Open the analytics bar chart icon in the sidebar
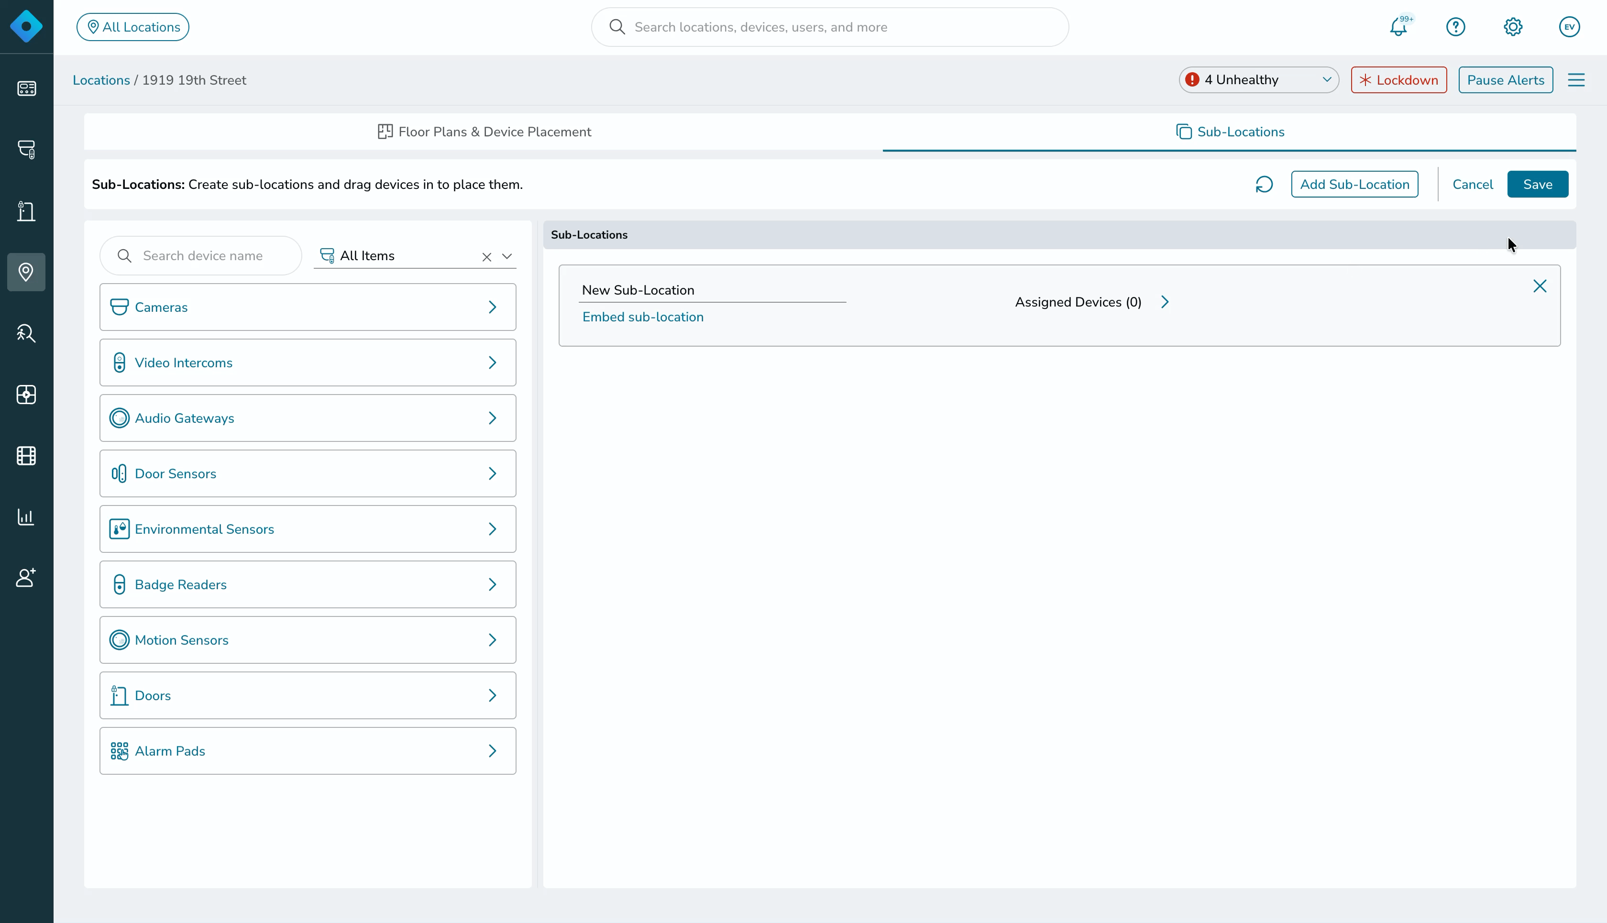1607x923 pixels. coord(26,516)
